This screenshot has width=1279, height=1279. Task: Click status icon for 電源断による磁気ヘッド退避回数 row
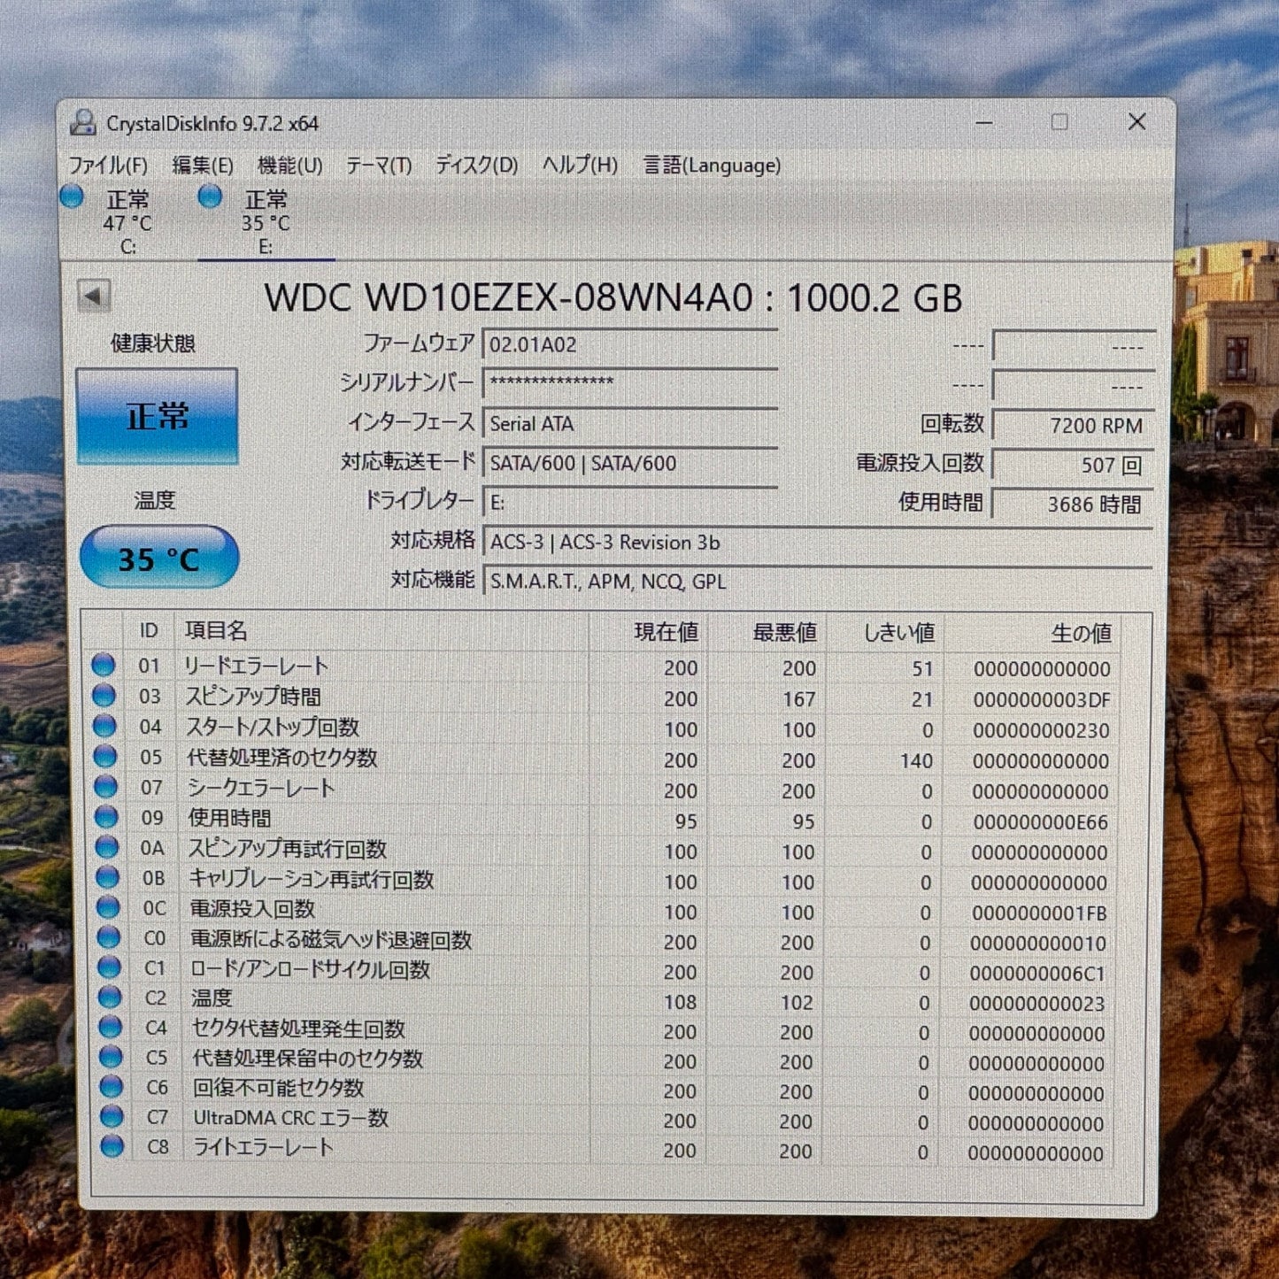click(109, 937)
